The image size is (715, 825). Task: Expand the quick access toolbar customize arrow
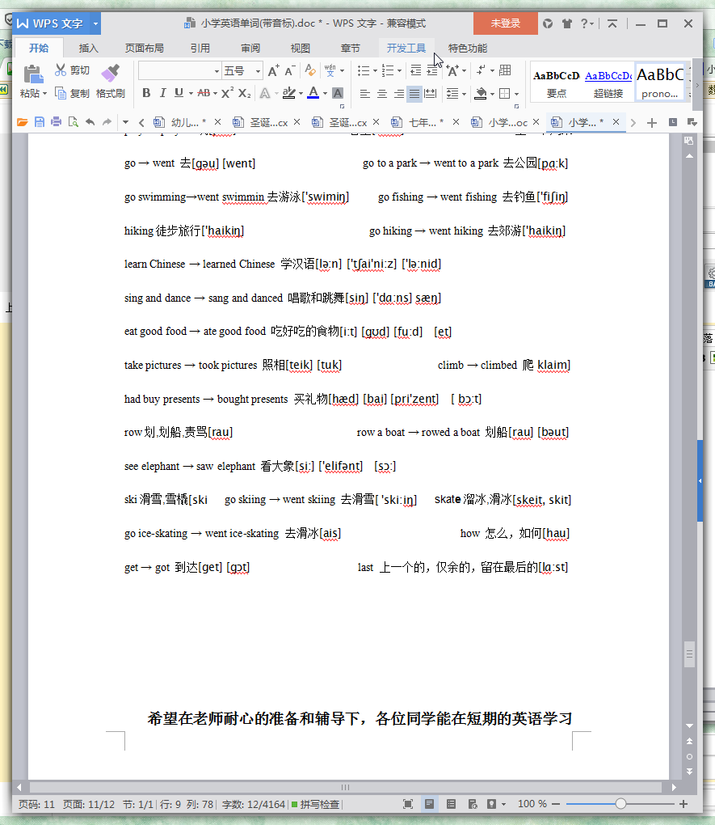click(125, 122)
